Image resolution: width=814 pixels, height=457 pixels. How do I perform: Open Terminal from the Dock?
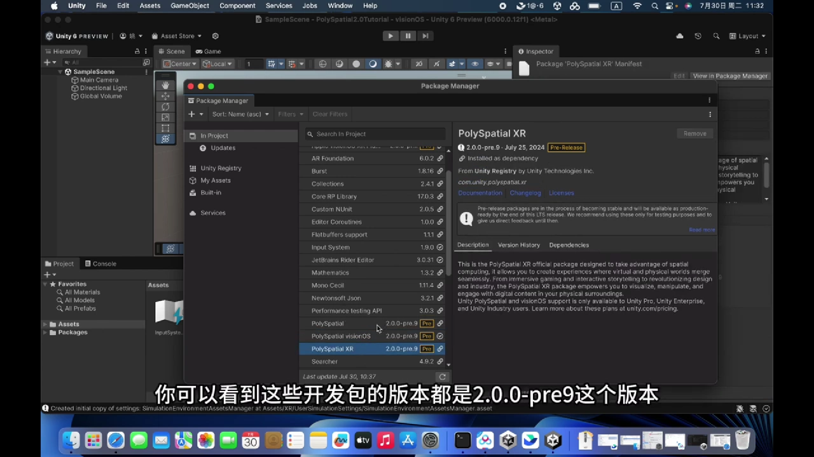(x=462, y=440)
